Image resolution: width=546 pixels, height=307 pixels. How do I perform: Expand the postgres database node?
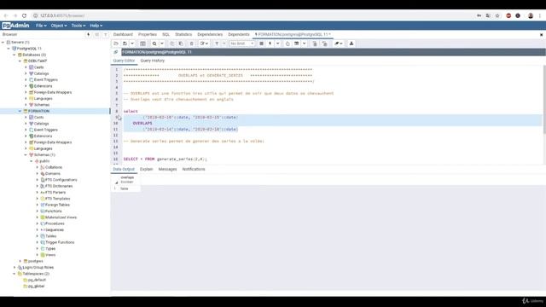pos(20,261)
